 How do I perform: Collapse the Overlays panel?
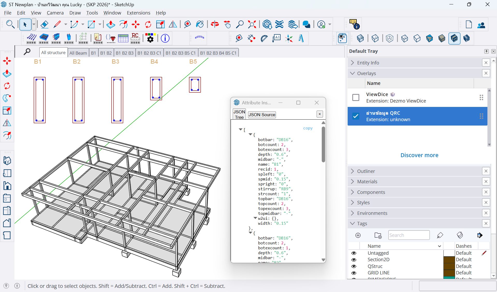click(x=414, y=73)
